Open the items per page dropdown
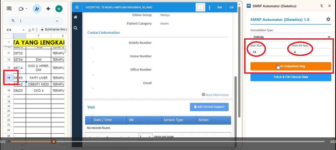 coord(145,137)
